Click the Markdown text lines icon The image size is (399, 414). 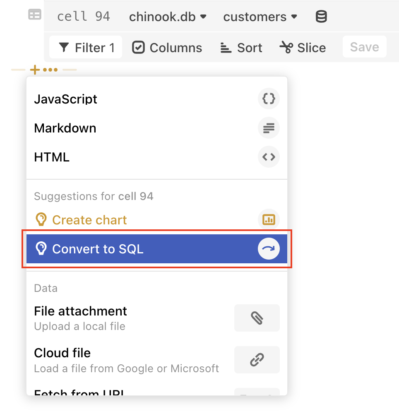[x=269, y=128]
